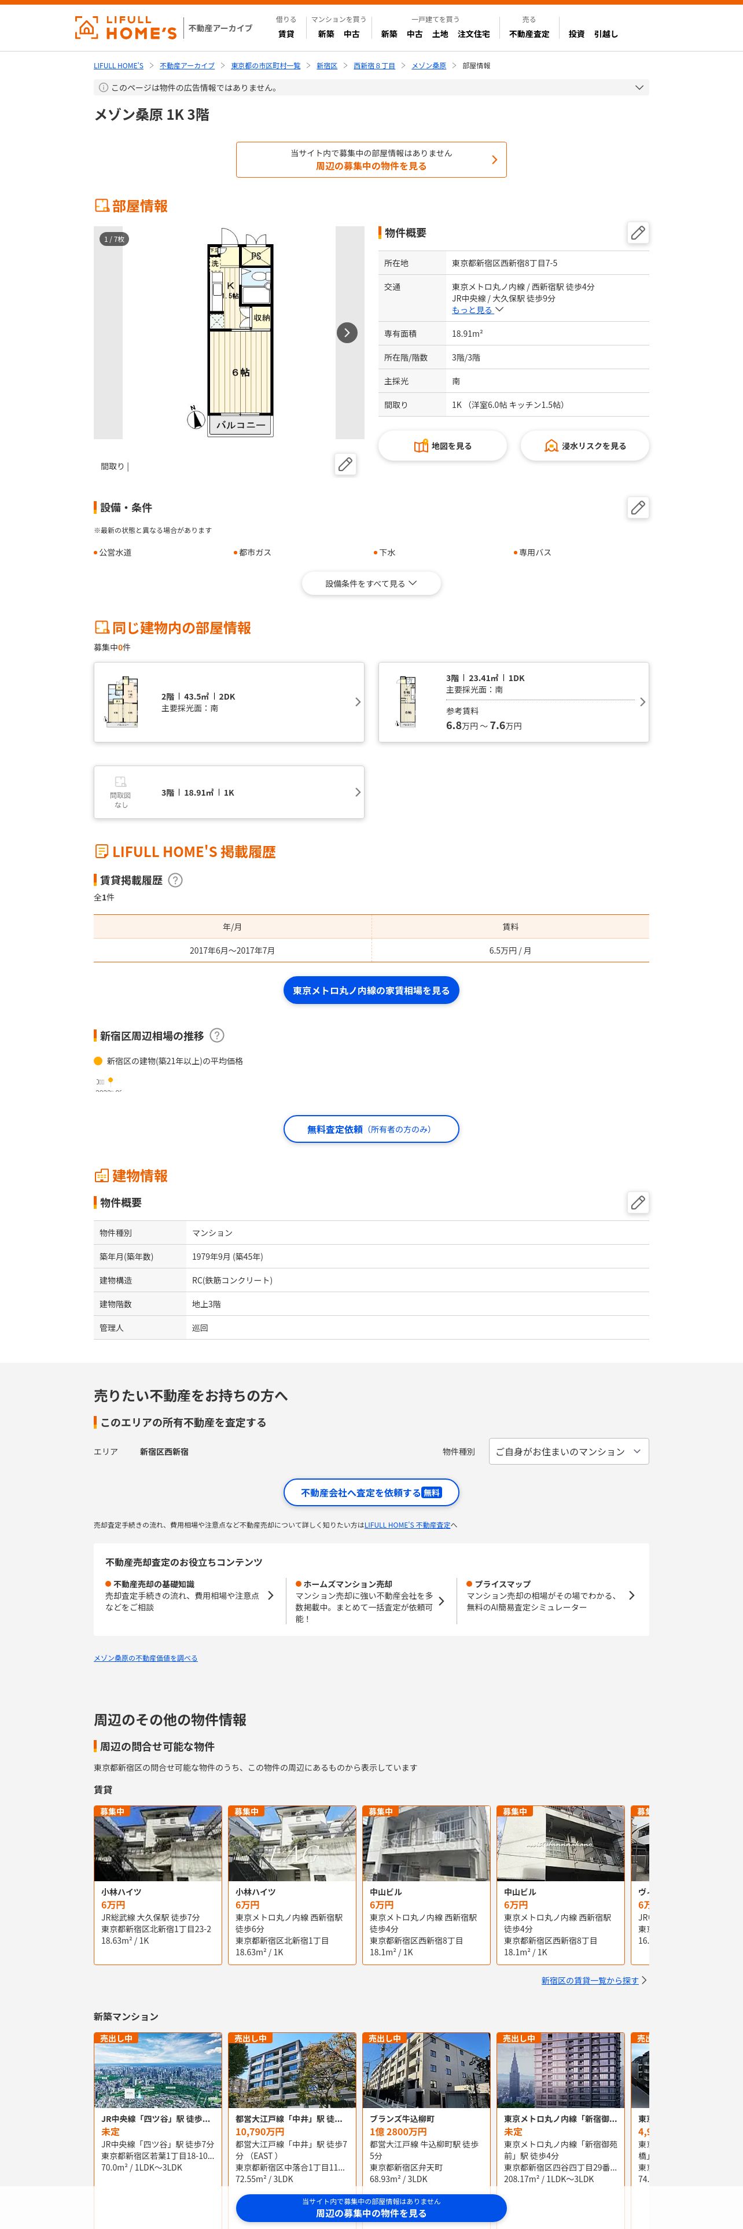Select 一戸建て 新築 in the top navigation
The width and height of the screenshot is (743, 2229).
coord(389,35)
